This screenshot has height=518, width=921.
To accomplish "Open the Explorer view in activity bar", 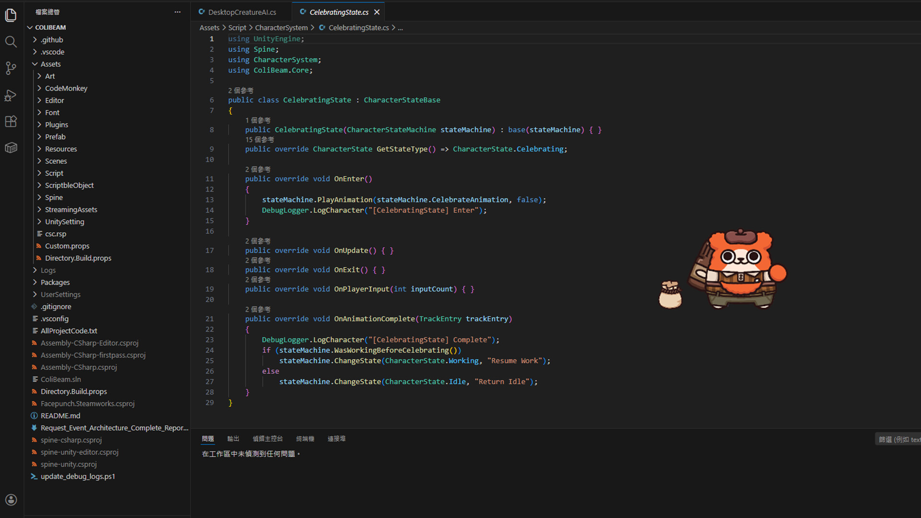I will [11, 15].
